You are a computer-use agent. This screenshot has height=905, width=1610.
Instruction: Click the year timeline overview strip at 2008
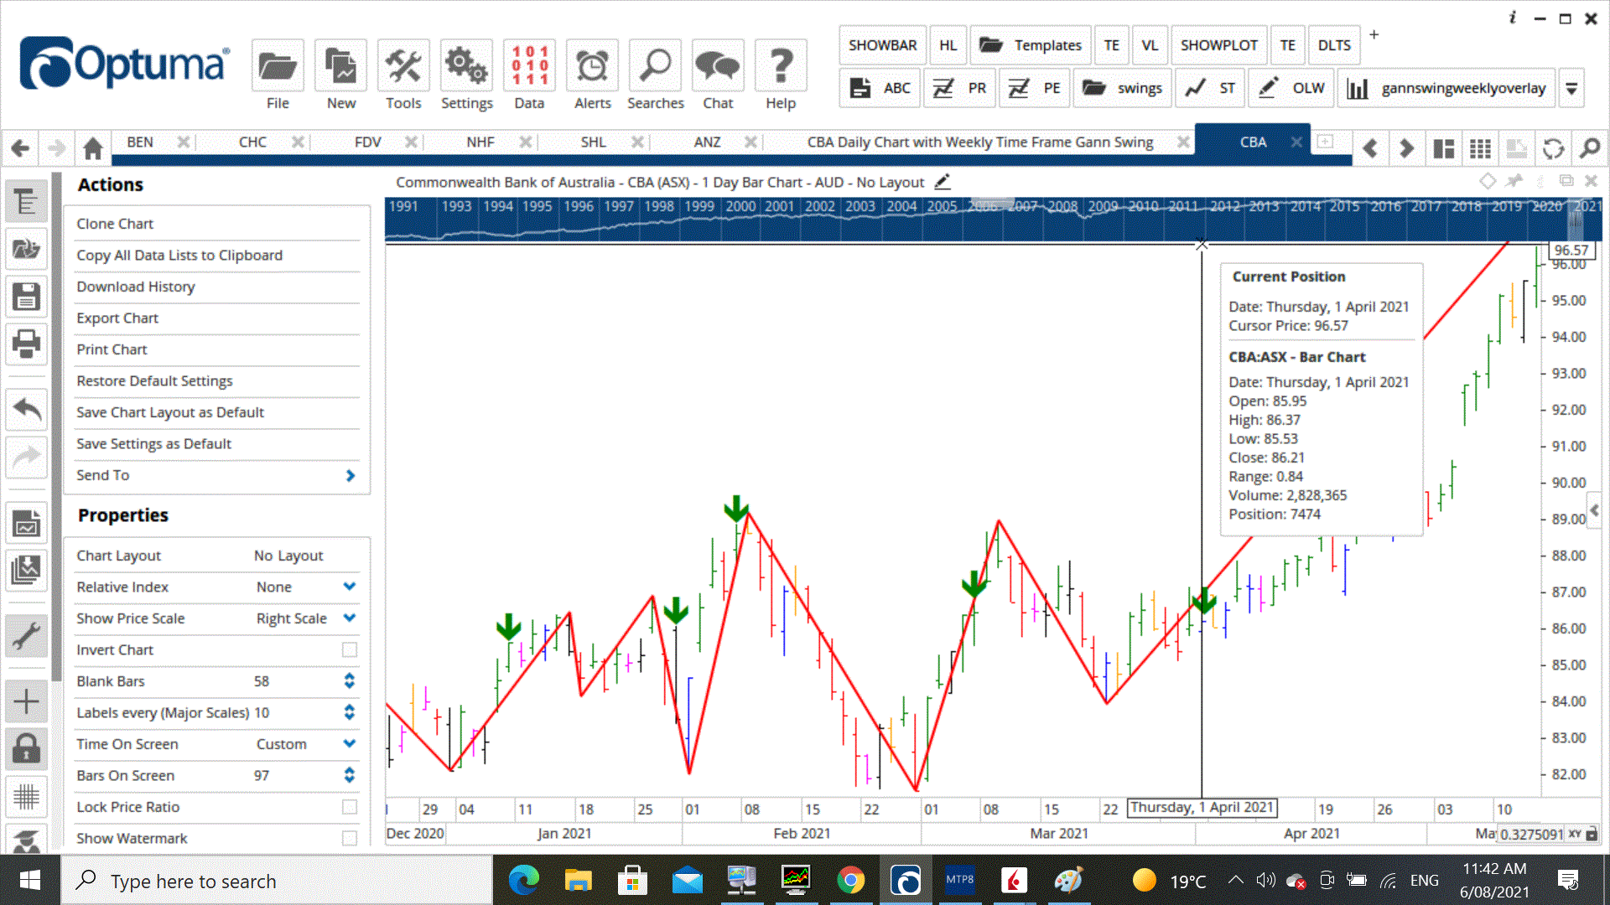click(1062, 207)
